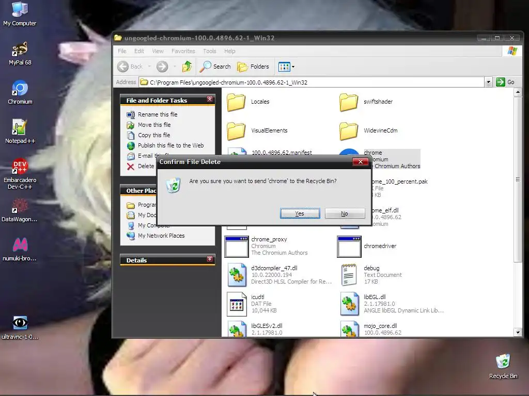
Task: Cancel delete with No button
Action: [x=345, y=213]
